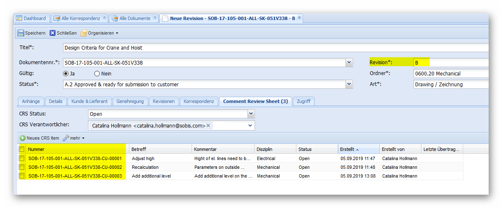Image resolution: width=502 pixels, height=208 pixels.
Task: Remove Catalina Hollmann from CRS Verantwortlicher
Action: point(208,125)
